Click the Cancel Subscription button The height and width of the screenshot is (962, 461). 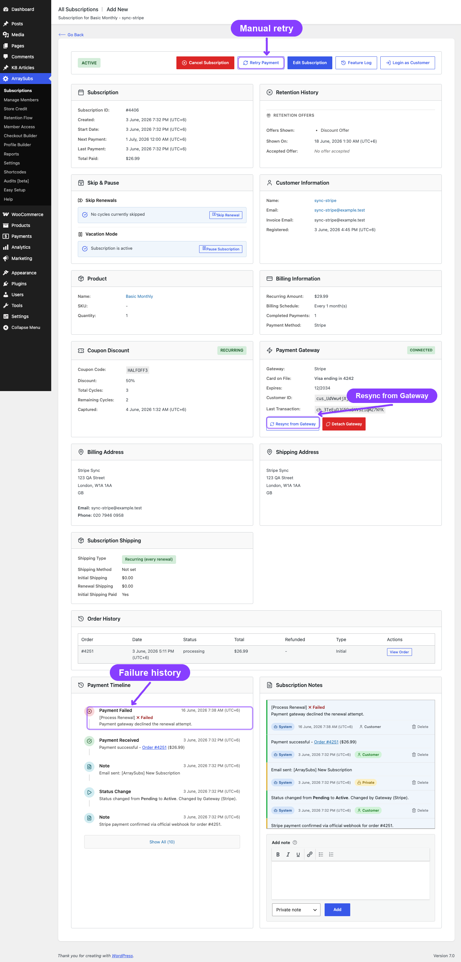[x=205, y=63]
